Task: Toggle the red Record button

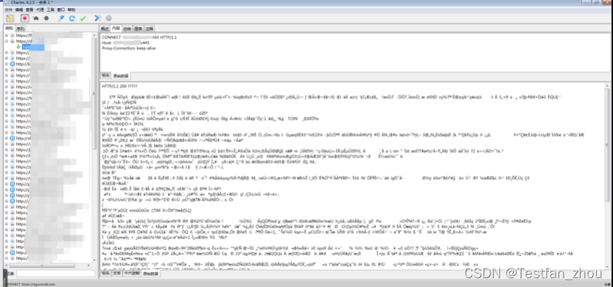Action: tap(25, 18)
